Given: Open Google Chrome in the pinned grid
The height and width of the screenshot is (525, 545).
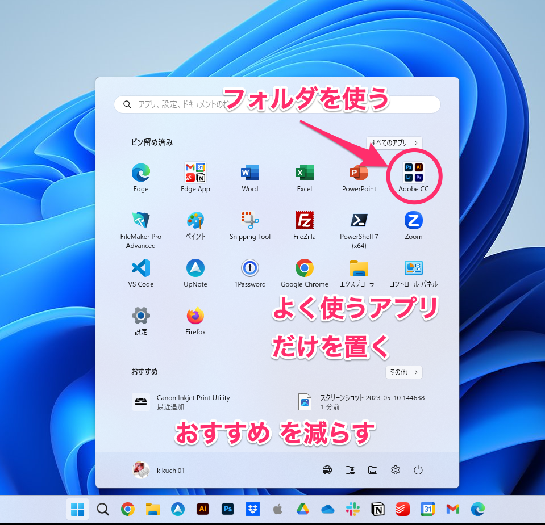Looking at the screenshot, I should coord(305,273).
